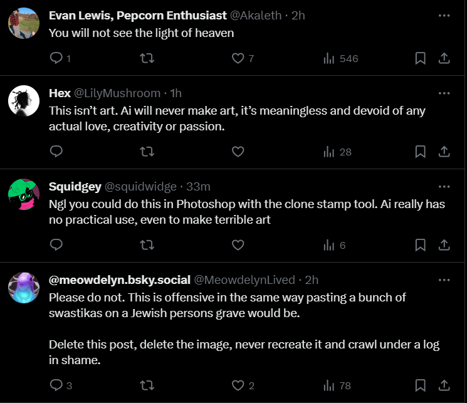This screenshot has width=467, height=403.
Task: Like Hex's tweet about art
Action: [x=238, y=152]
